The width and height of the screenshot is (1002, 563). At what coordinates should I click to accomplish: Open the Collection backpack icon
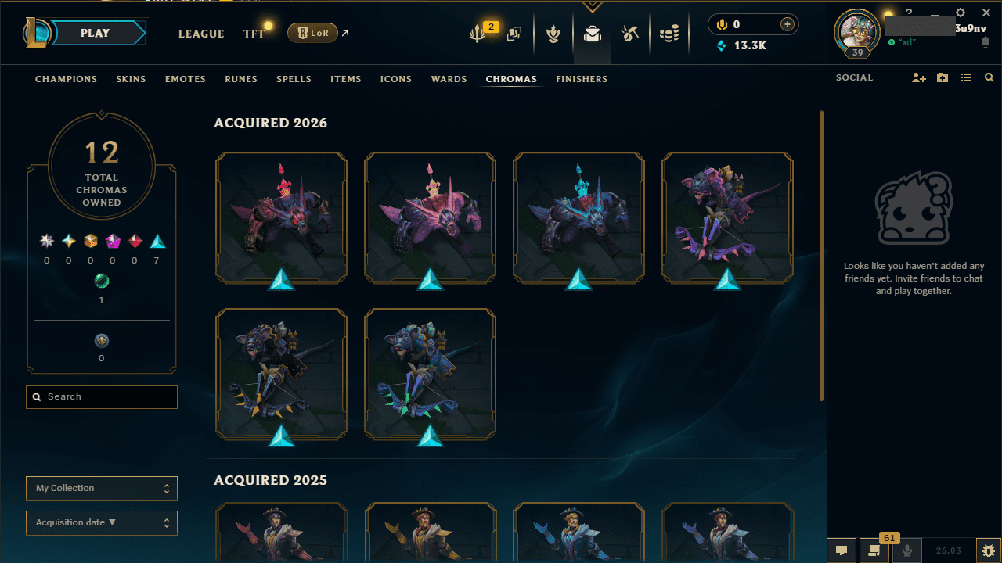593,34
